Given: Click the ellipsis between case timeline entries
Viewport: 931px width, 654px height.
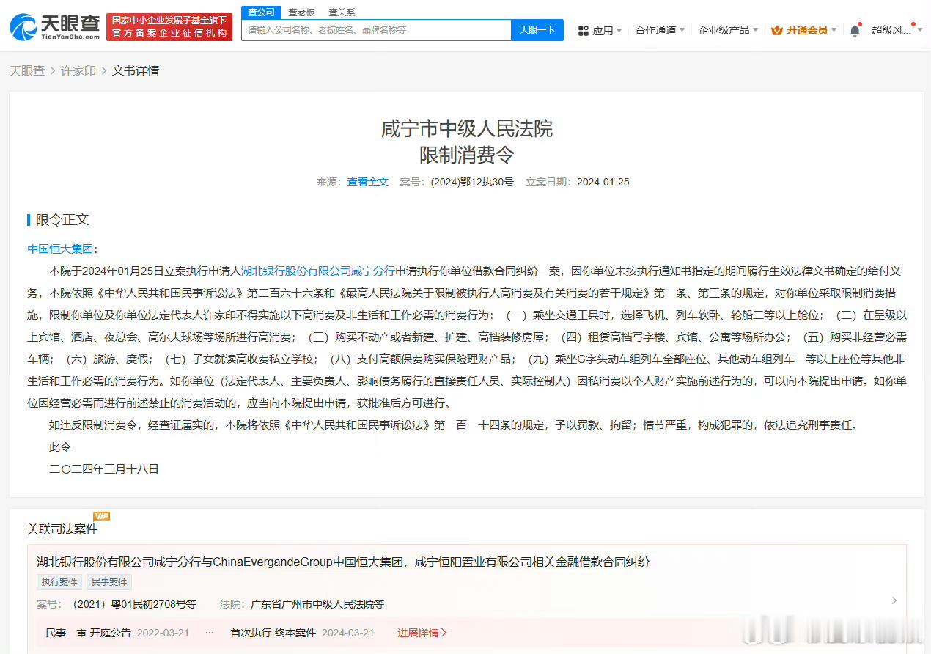Looking at the screenshot, I should [210, 633].
